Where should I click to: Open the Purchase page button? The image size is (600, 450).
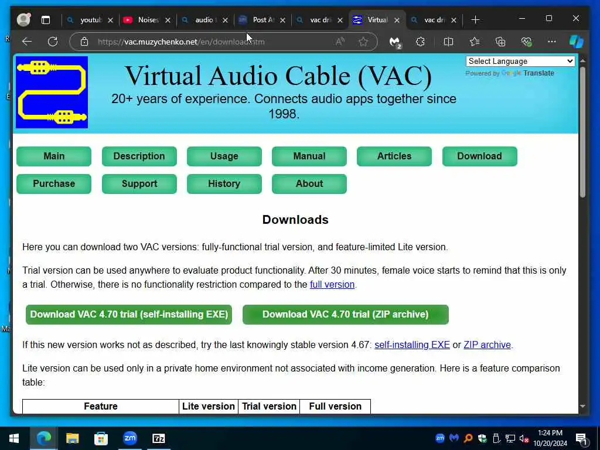point(54,183)
